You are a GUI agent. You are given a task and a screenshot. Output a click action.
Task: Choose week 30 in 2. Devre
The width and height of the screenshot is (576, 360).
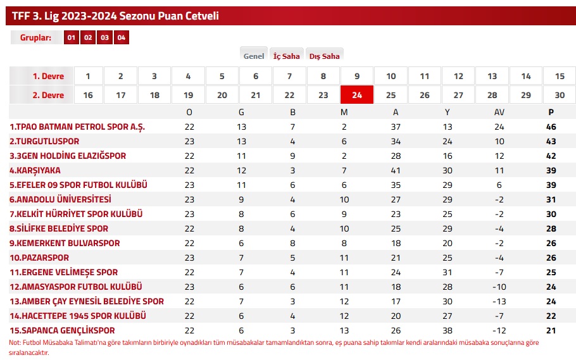(560, 95)
